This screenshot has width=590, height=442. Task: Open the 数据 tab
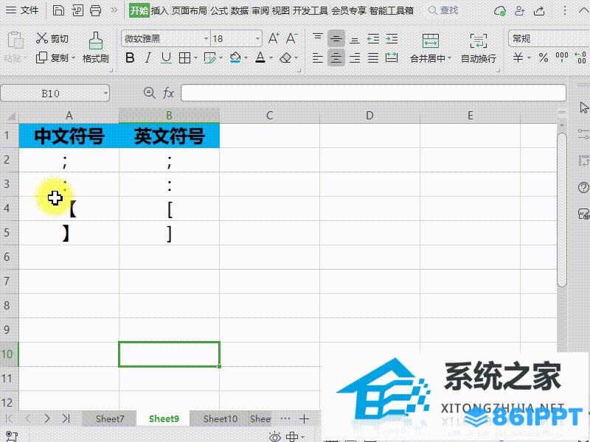[240, 10]
